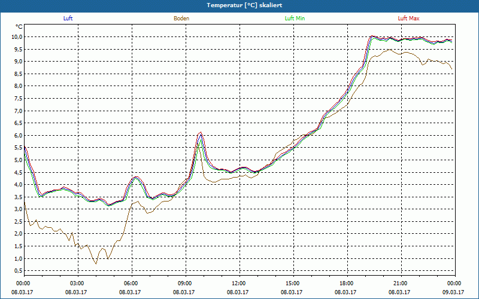Viewport: 479px width, 299px height.
Task: Click the 15:00 time axis label
Action: coord(293,283)
